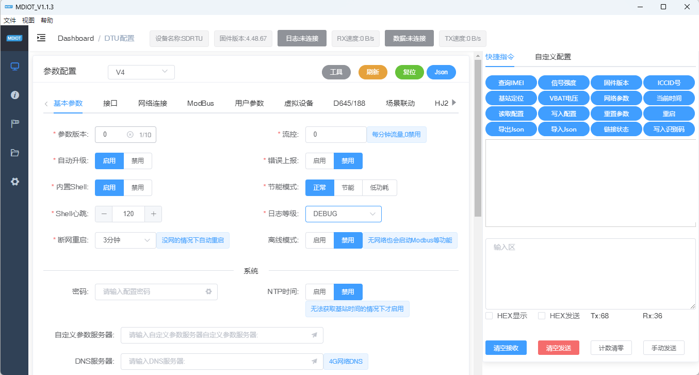Enable 自动升级 with 启用 option
Image resolution: width=699 pixels, height=375 pixels.
tap(109, 161)
